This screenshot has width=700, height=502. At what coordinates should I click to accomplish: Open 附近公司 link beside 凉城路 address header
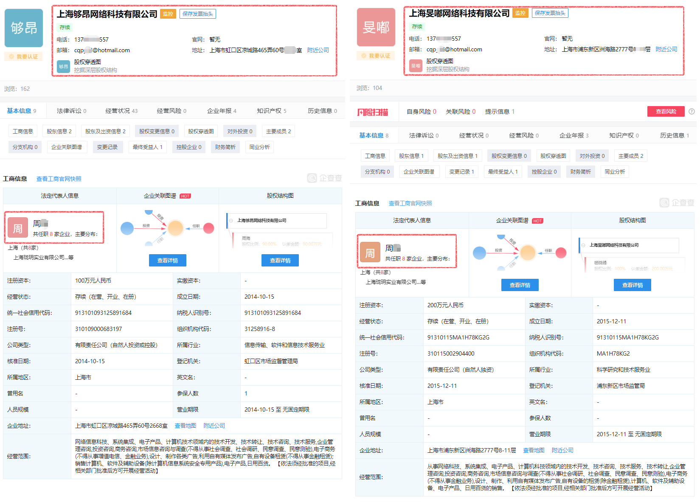pyautogui.click(x=318, y=50)
